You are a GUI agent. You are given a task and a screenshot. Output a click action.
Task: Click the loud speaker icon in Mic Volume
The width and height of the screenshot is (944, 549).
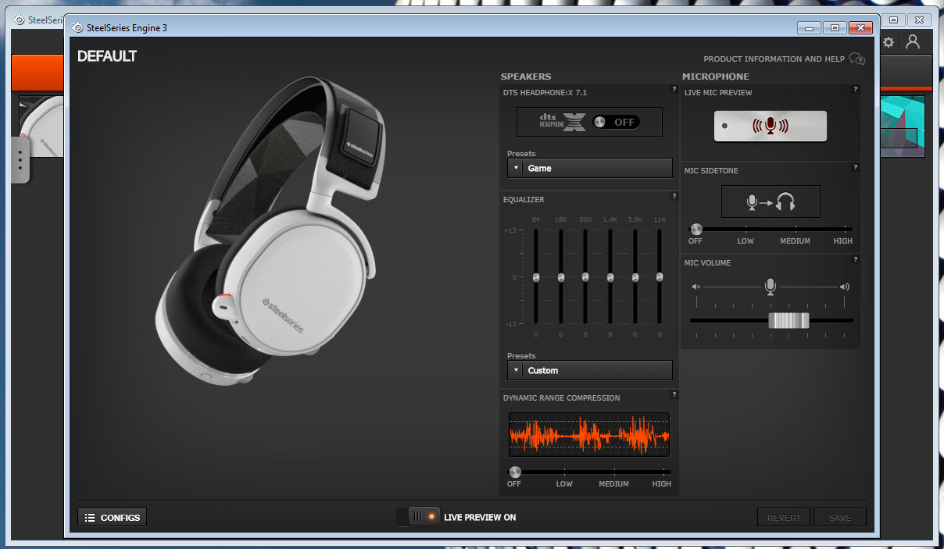[845, 287]
